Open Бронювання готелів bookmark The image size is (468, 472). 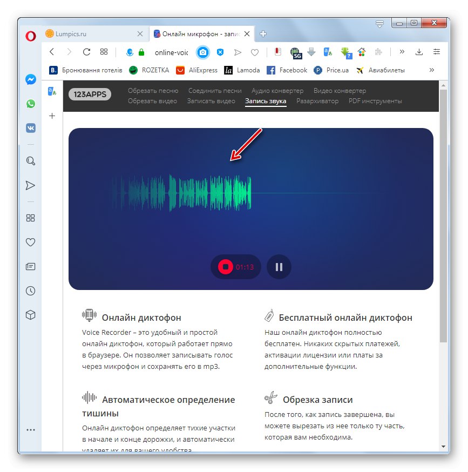tap(85, 70)
